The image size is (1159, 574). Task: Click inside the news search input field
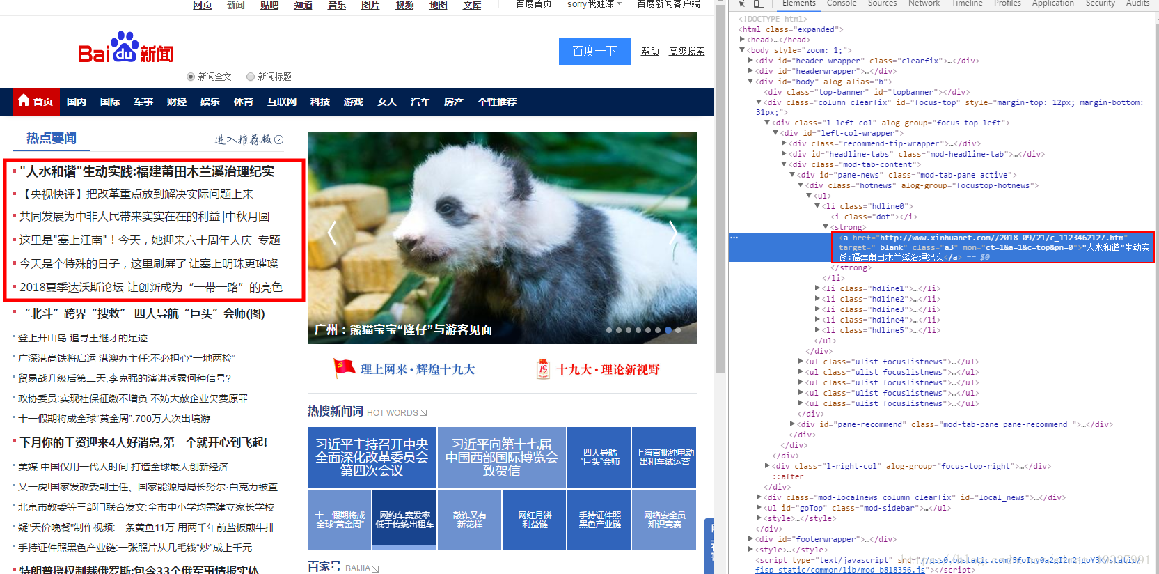click(x=373, y=52)
